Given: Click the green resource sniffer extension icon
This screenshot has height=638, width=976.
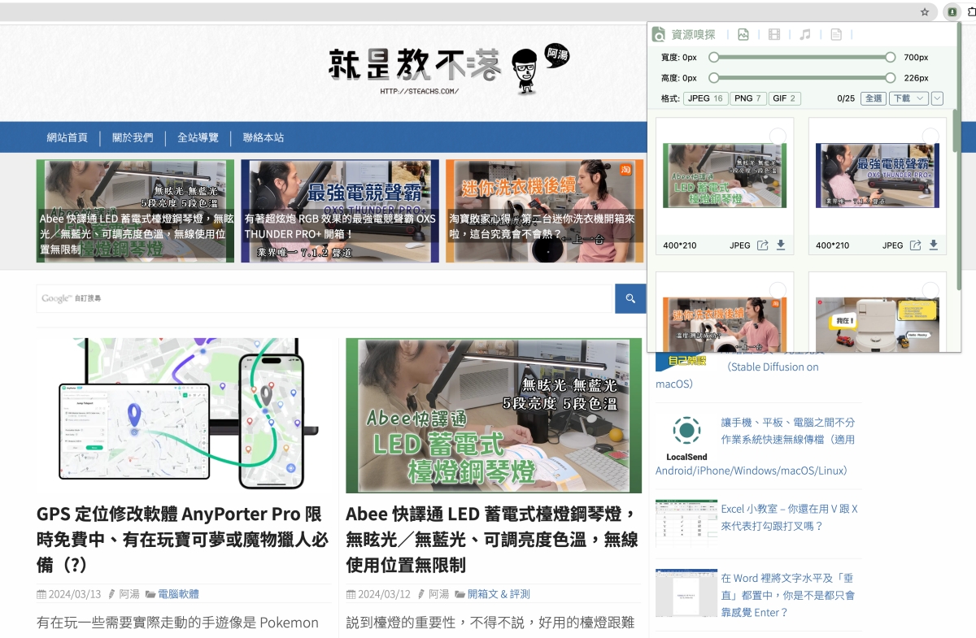Looking at the screenshot, I should coord(951,12).
